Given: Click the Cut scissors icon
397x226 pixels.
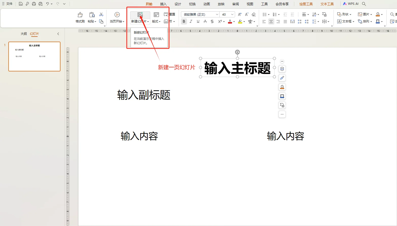Looking at the screenshot, I should (101, 14).
